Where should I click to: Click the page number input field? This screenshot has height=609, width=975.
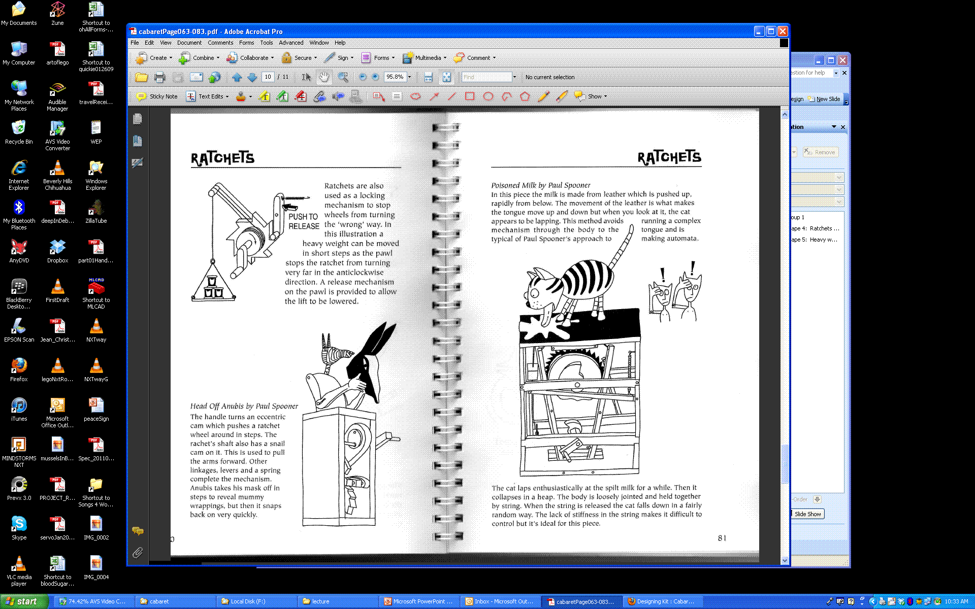click(x=268, y=77)
